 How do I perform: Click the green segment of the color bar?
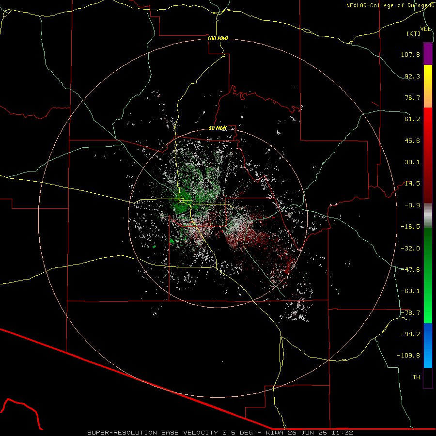tap(428, 275)
